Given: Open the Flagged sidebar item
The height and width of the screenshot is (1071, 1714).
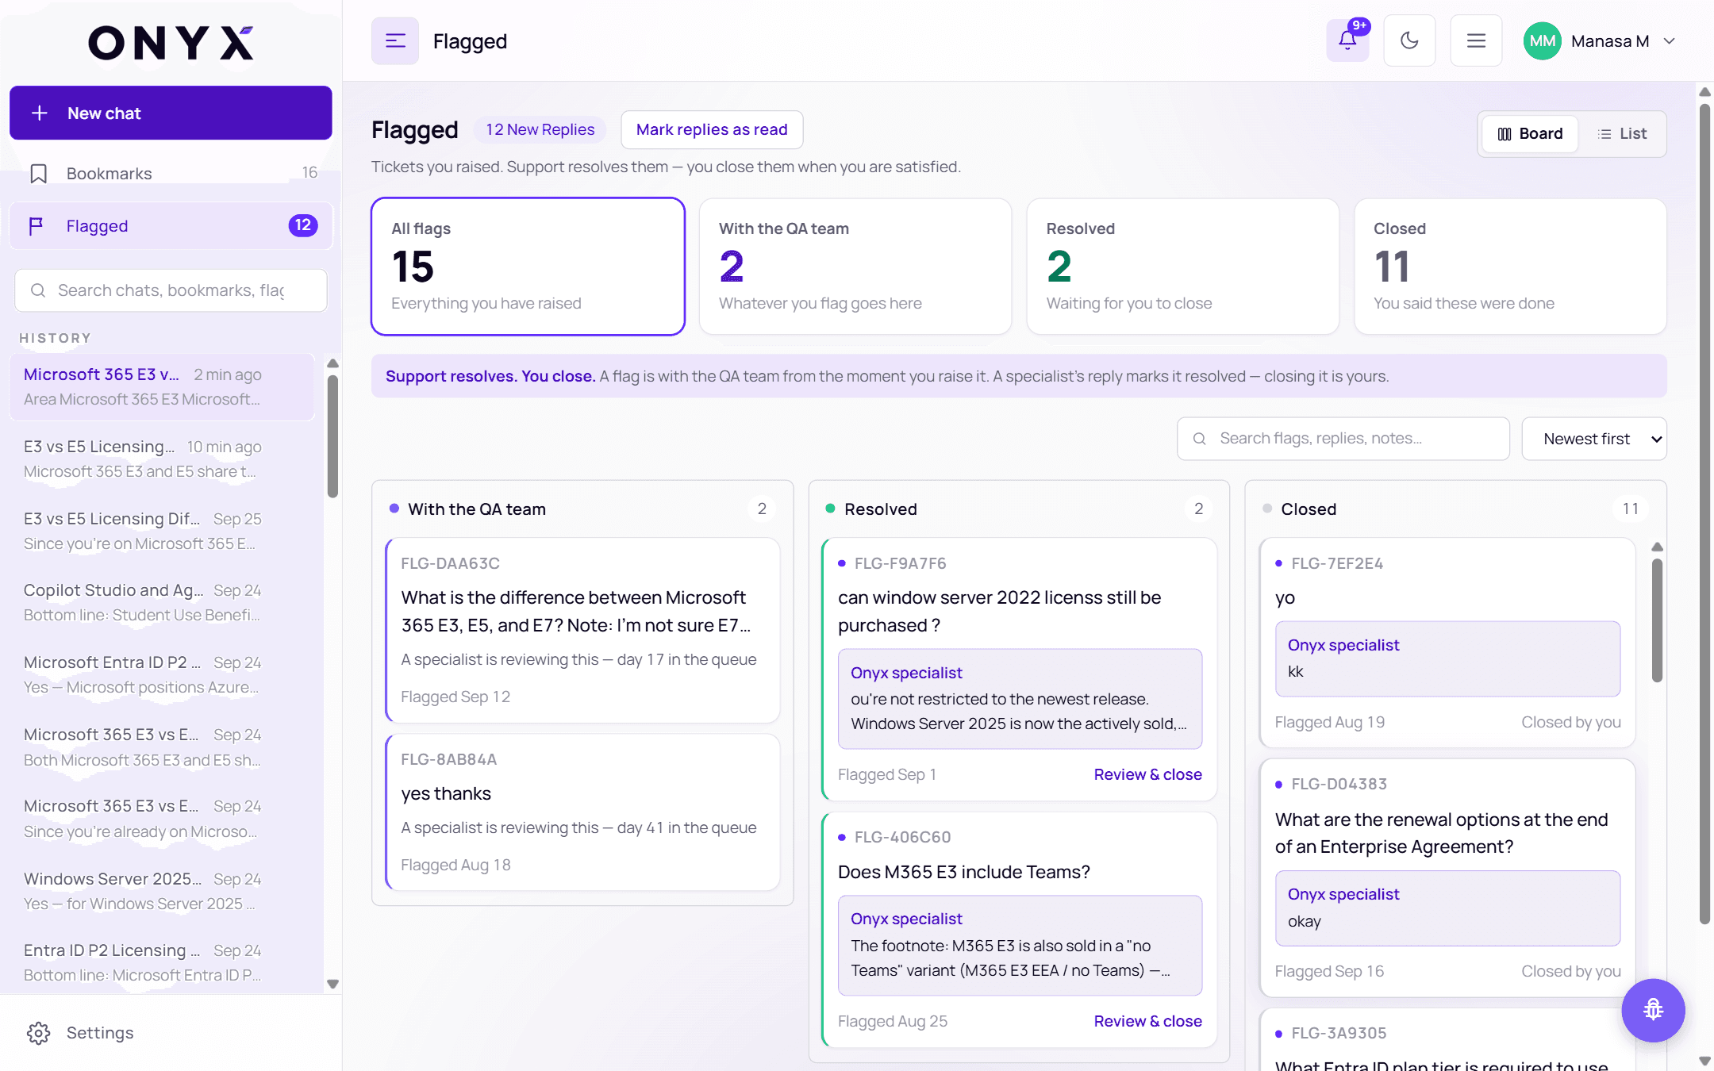Looking at the screenshot, I should 171,226.
